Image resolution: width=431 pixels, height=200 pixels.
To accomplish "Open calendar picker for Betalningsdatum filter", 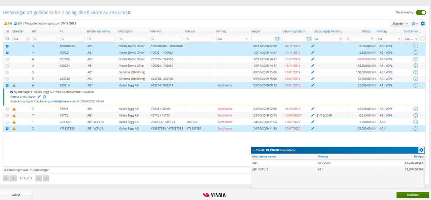I will 308,39.
